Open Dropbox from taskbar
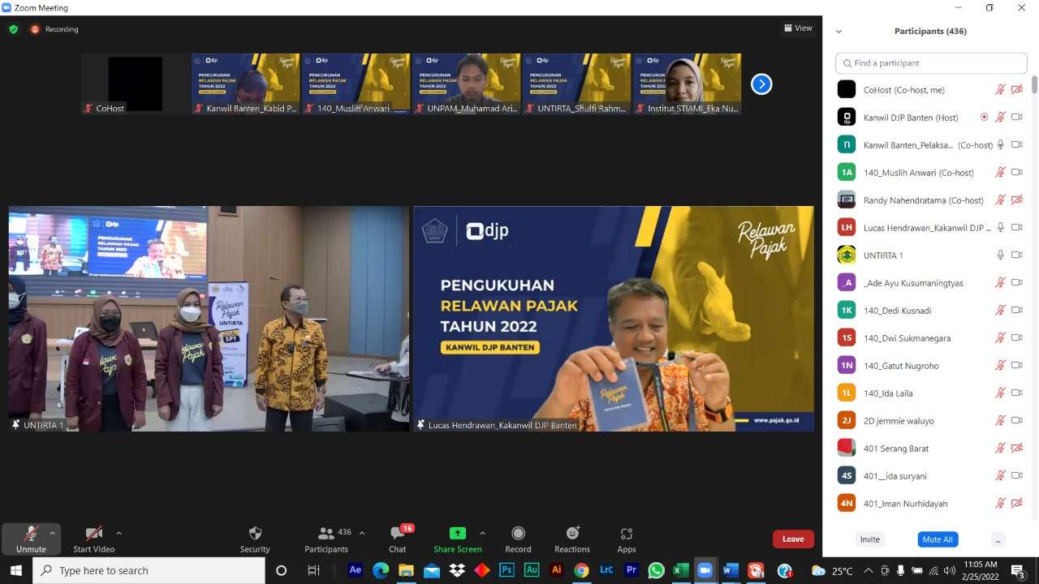 click(457, 570)
